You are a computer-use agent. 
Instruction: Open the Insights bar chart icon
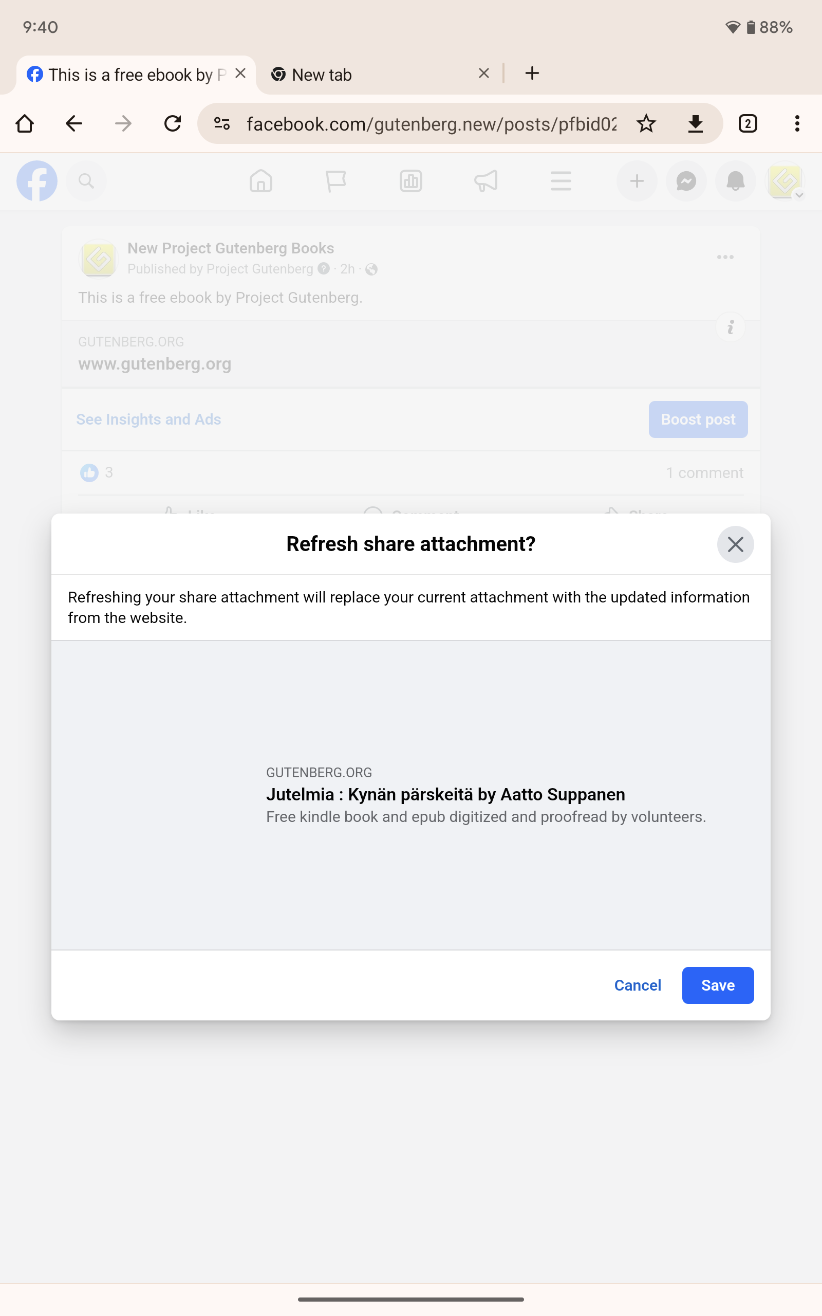pyautogui.click(x=411, y=181)
